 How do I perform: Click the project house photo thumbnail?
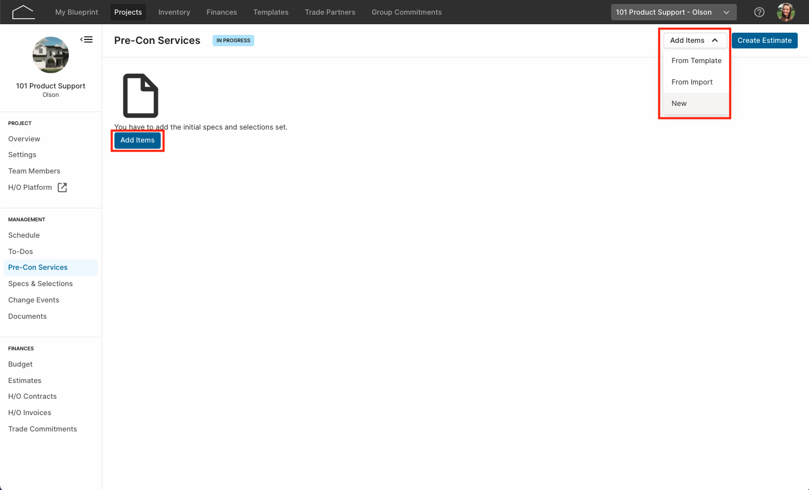point(51,55)
